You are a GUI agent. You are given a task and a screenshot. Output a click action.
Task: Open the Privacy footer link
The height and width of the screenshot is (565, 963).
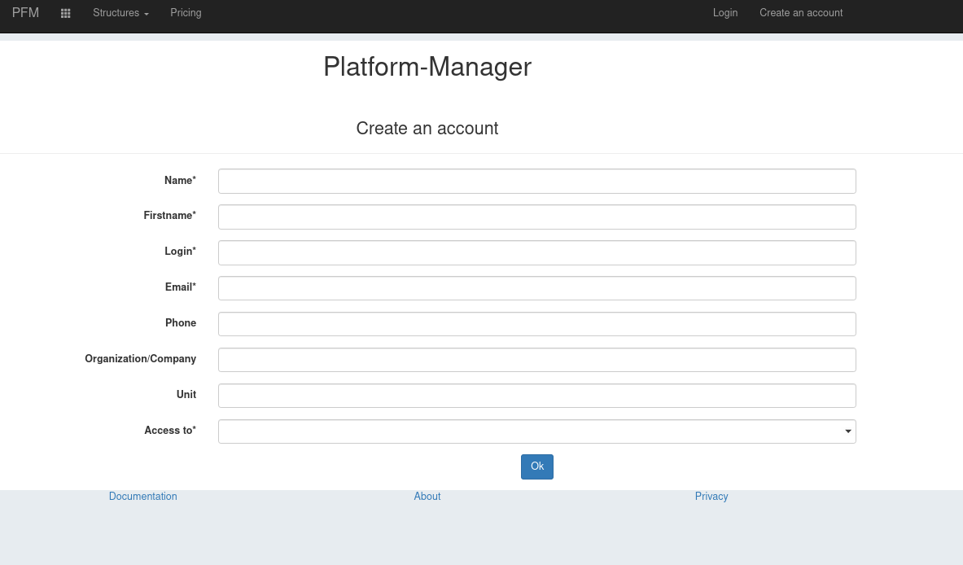tap(711, 497)
